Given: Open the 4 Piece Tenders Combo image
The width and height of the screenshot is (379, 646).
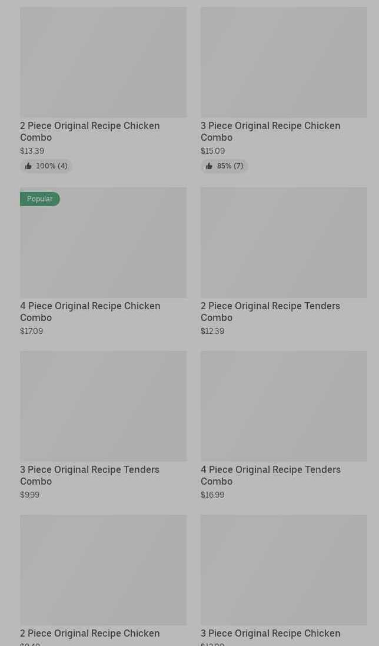Looking at the screenshot, I should click(x=284, y=406).
